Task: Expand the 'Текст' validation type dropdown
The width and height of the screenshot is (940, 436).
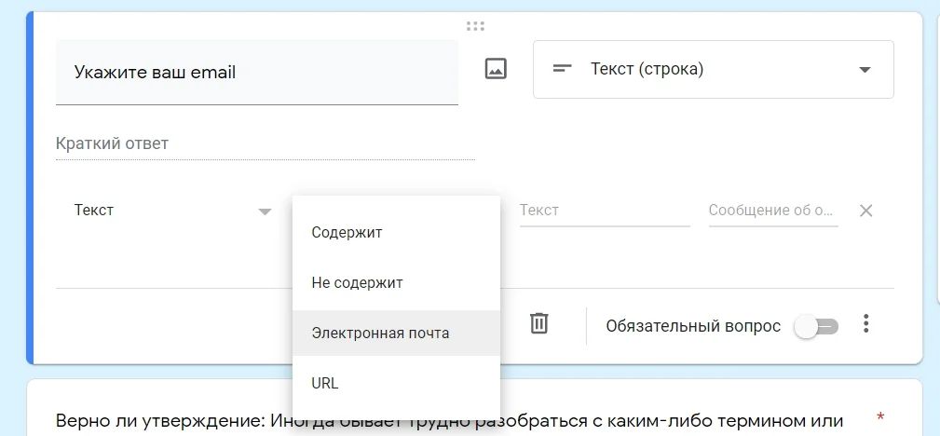Action: tap(172, 211)
